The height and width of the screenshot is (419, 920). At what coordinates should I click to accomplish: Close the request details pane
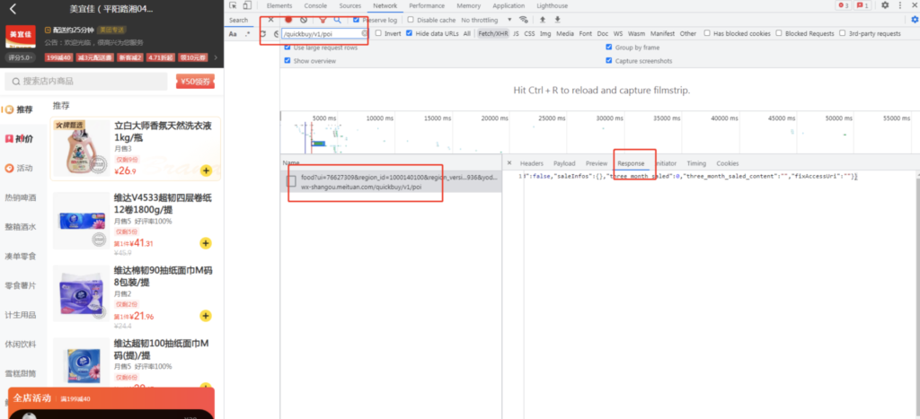pyautogui.click(x=509, y=163)
